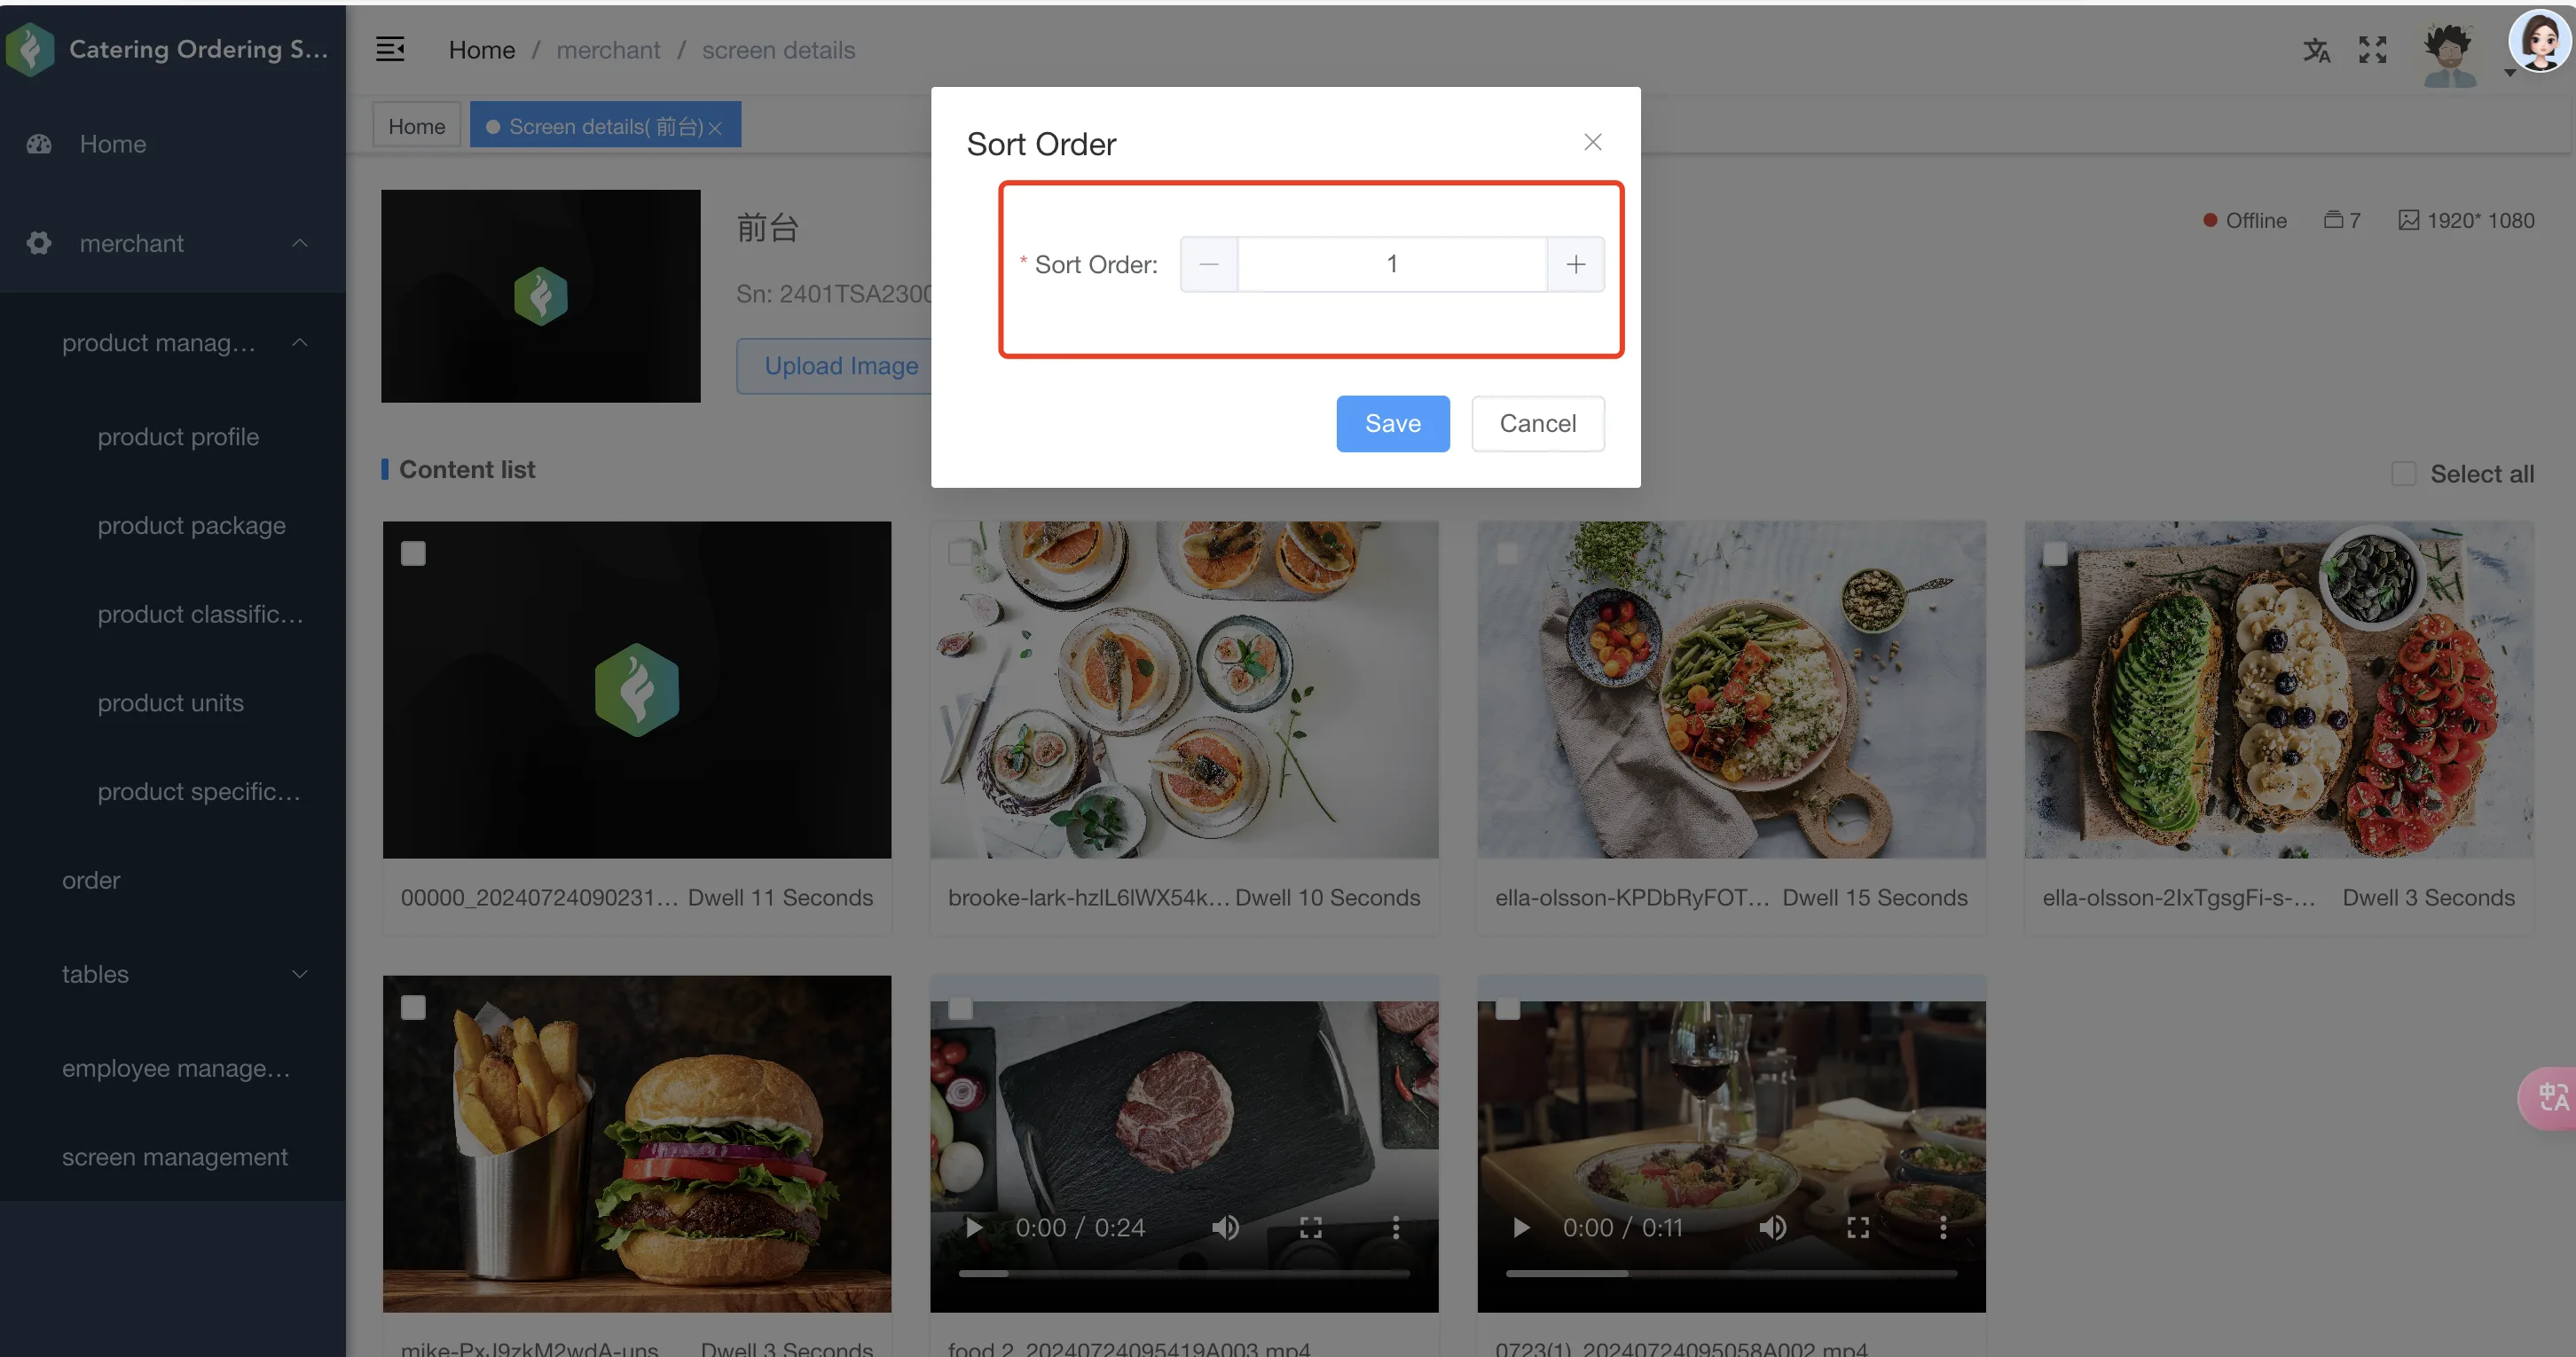Click the Offline status indicator
Viewport: 2576px width, 1357px height.
point(2244,220)
